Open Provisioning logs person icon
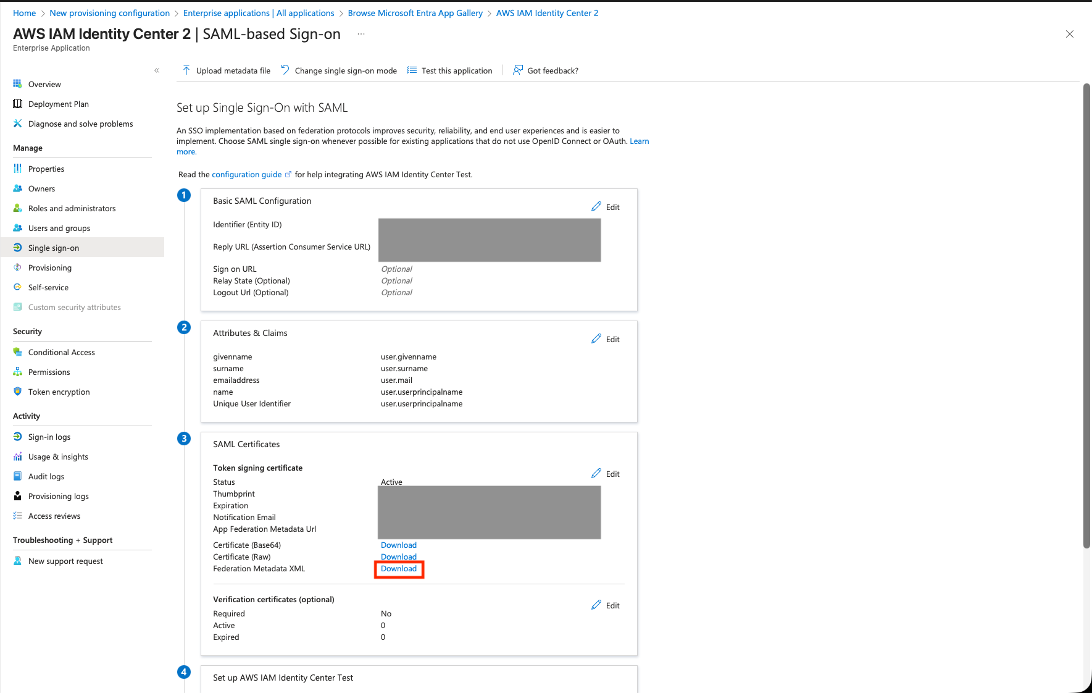 point(17,496)
